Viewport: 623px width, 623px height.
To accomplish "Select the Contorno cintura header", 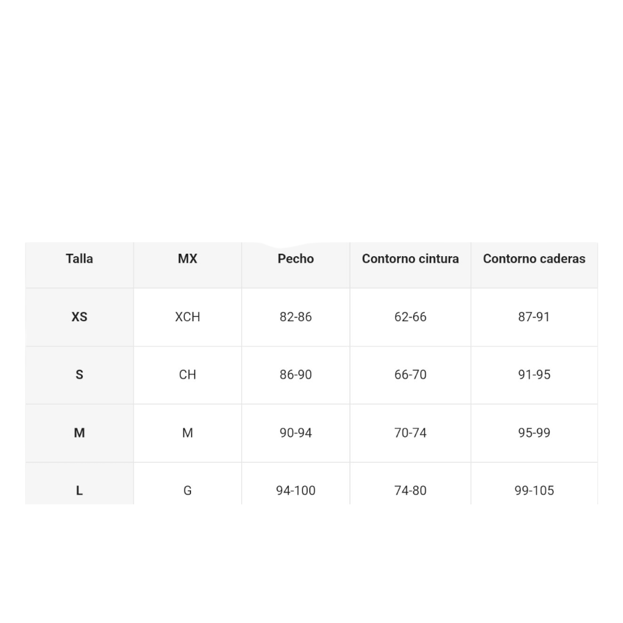I will pyautogui.click(x=411, y=259).
